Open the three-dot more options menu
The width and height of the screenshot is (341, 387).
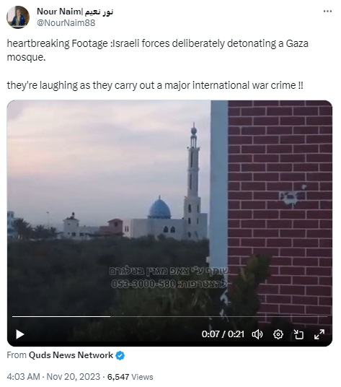pos(327,12)
